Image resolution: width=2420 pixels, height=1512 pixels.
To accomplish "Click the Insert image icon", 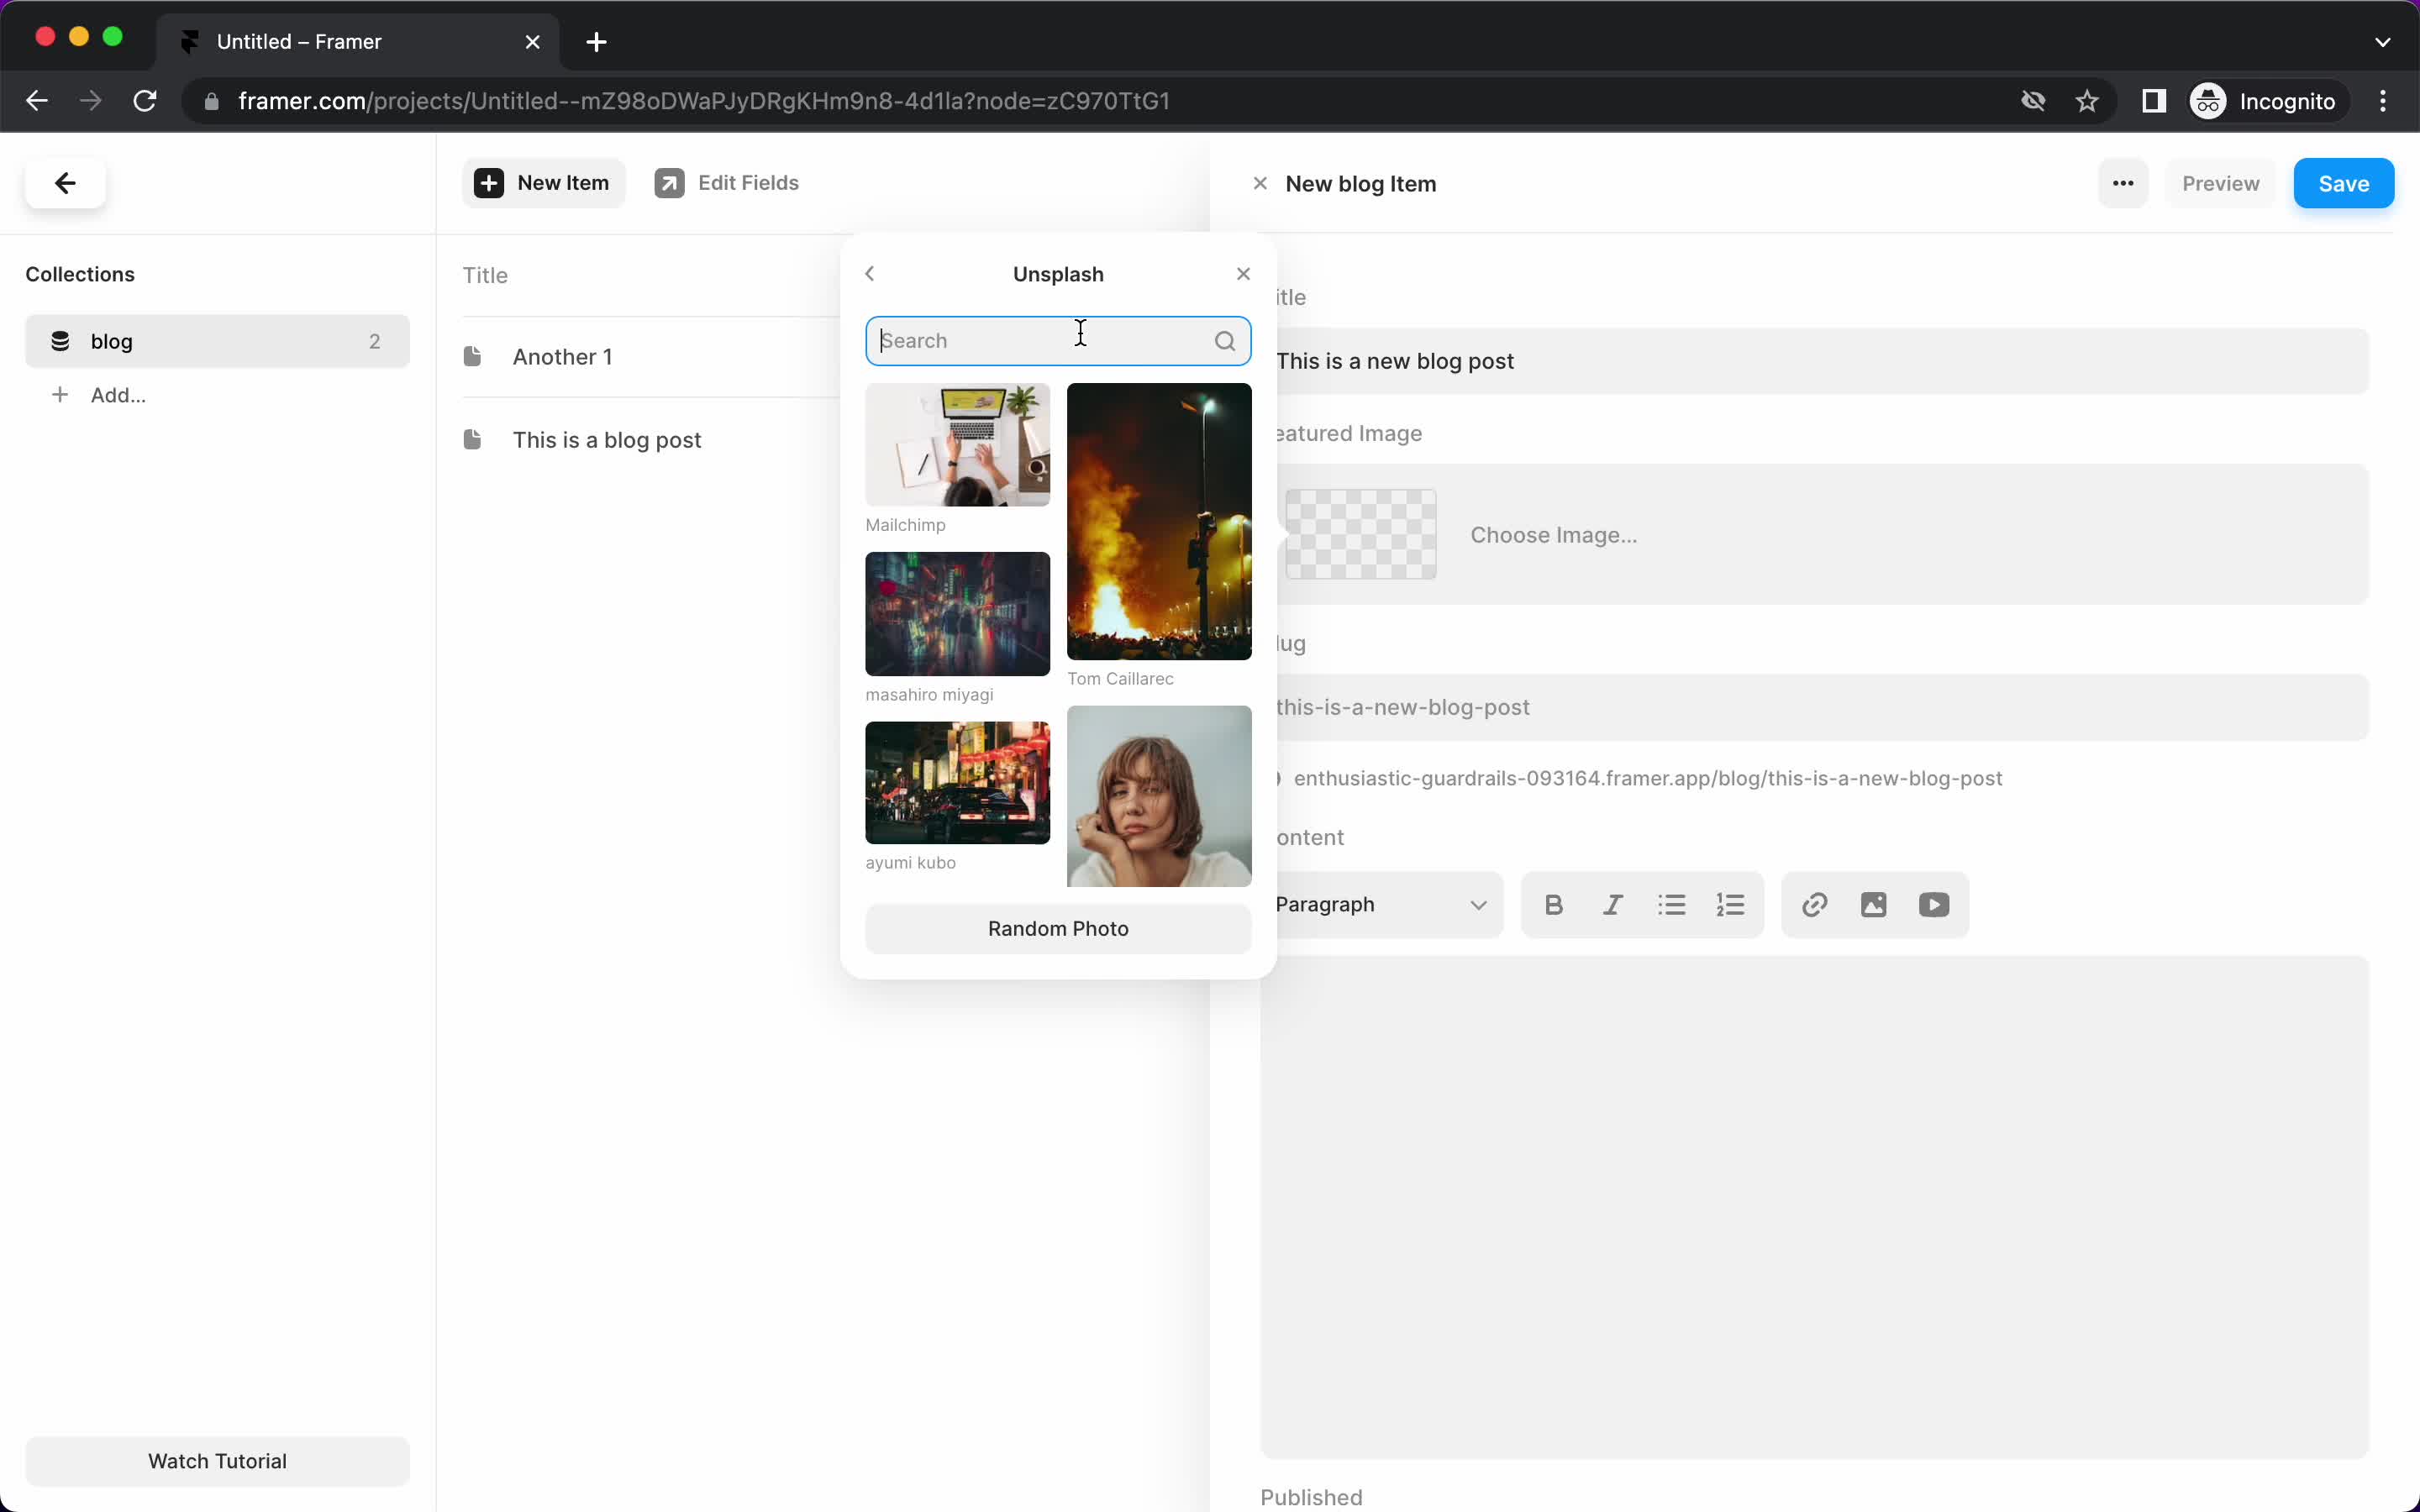I will (1873, 904).
